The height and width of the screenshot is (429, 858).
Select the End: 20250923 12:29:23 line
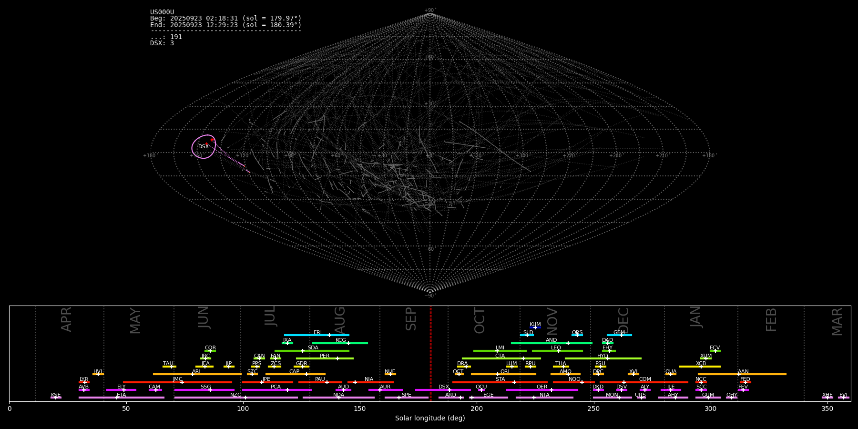click(x=226, y=25)
